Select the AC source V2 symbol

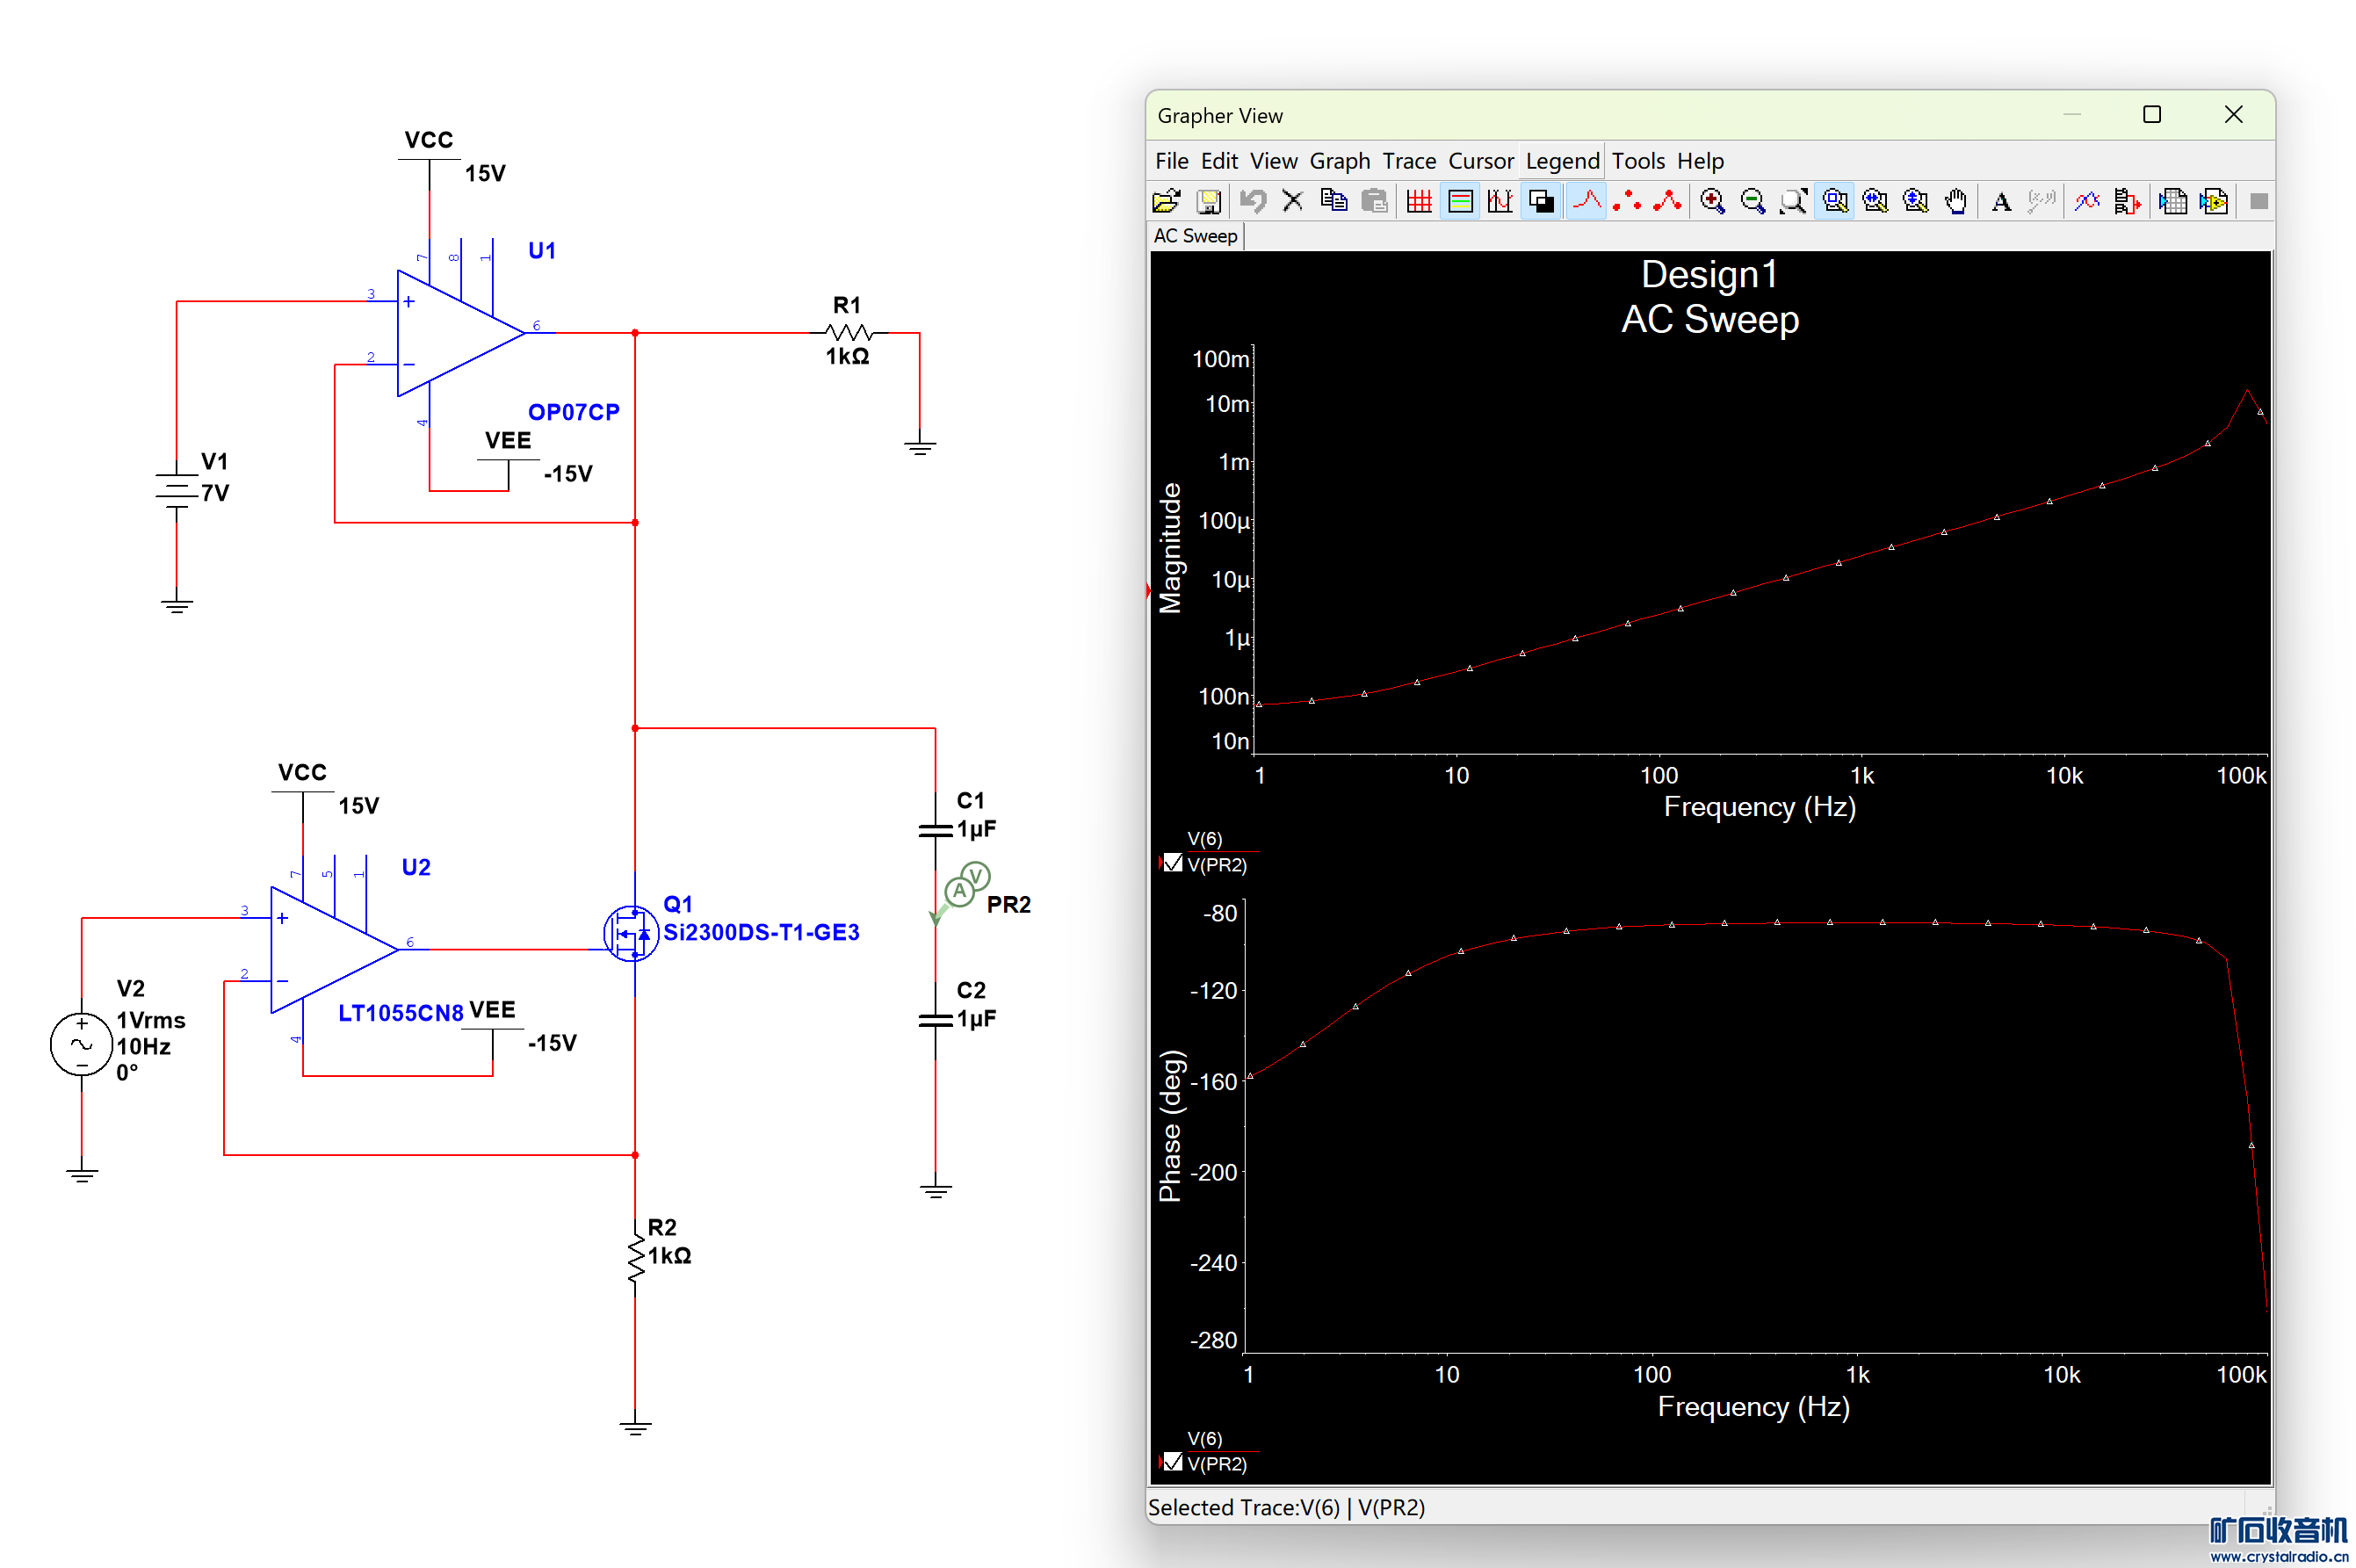point(81,1044)
